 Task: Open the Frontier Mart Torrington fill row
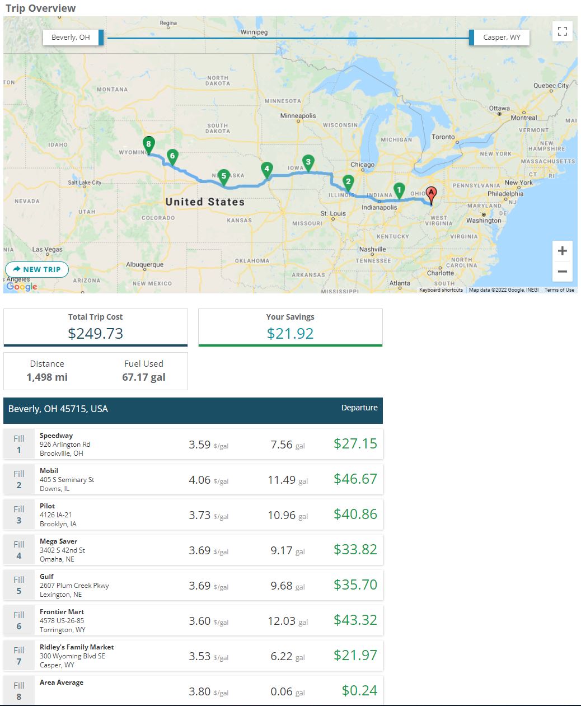click(193, 621)
